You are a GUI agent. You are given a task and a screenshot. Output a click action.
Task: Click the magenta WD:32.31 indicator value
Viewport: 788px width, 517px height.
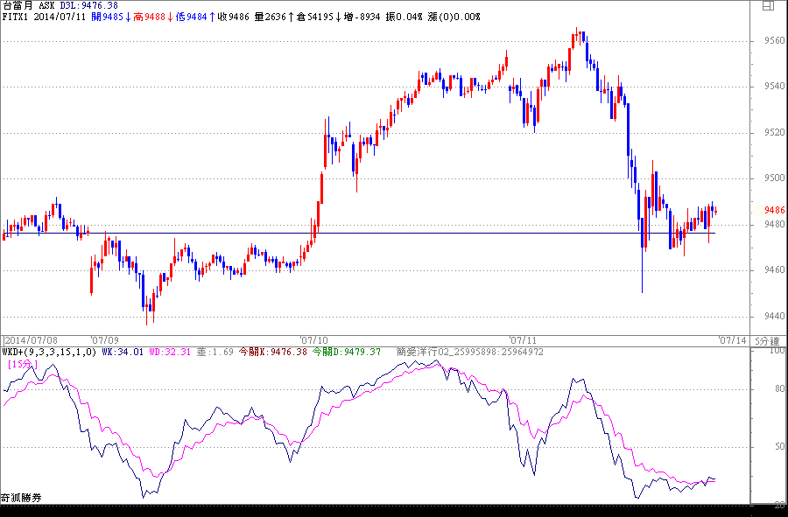[x=168, y=352]
